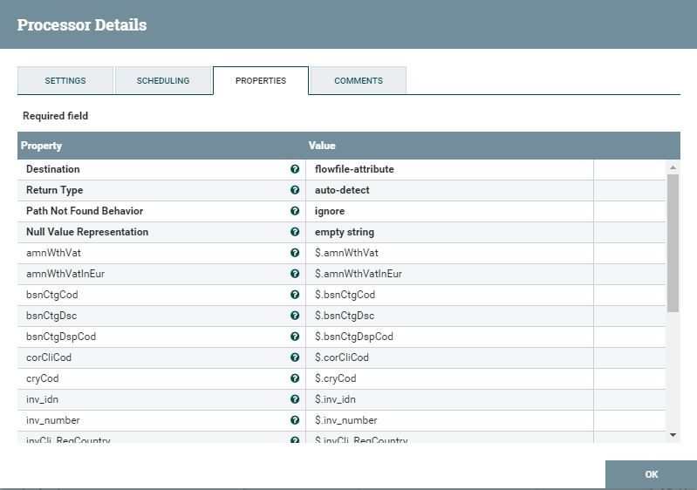Open the Scheduling tab

(x=163, y=80)
